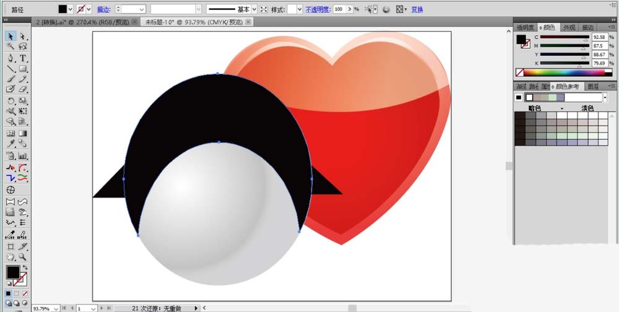The image size is (619, 312).
Task: Select the Direct Selection tool
Action: pos(23,37)
